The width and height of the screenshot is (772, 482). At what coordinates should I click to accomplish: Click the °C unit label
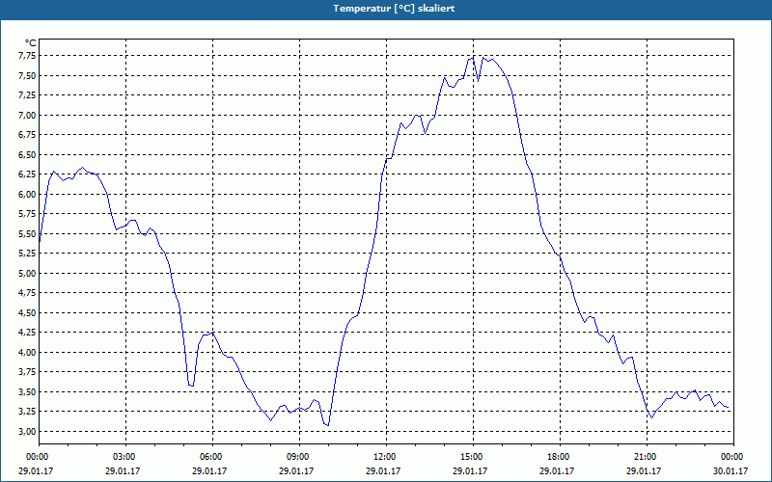[x=31, y=43]
